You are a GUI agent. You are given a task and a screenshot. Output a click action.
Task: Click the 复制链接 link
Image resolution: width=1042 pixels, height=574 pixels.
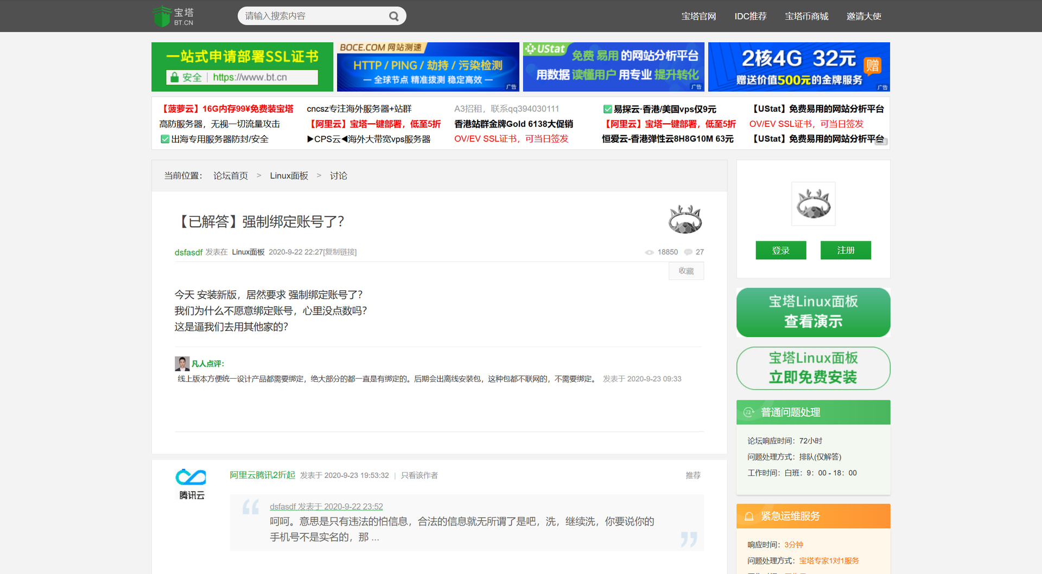point(341,252)
